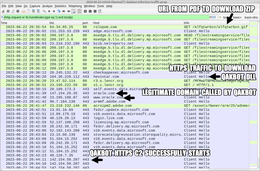Select the login.live.com packet row
Viewport: 260px width, 171px height.
[125, 118]
